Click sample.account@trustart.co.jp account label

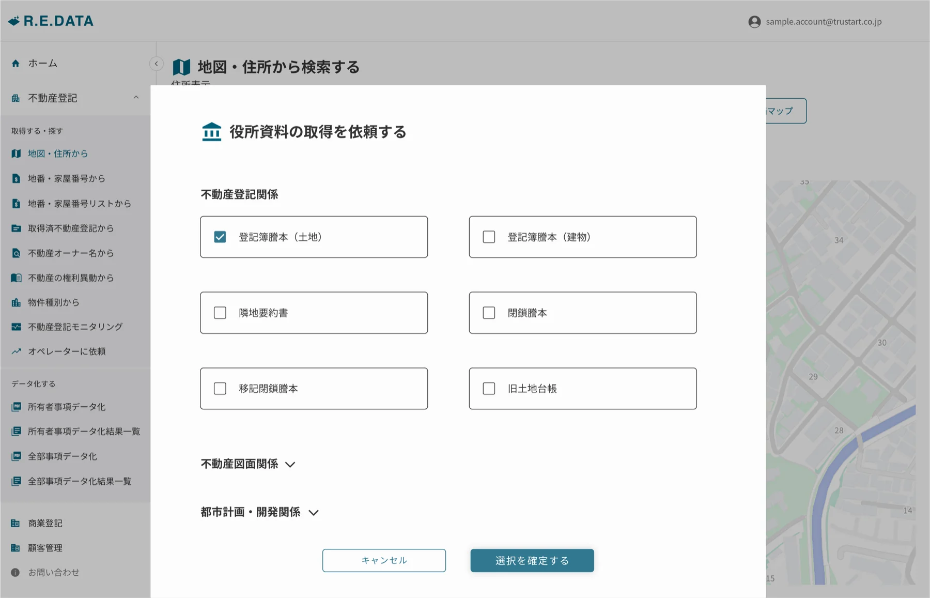click(x=824, y=22)
